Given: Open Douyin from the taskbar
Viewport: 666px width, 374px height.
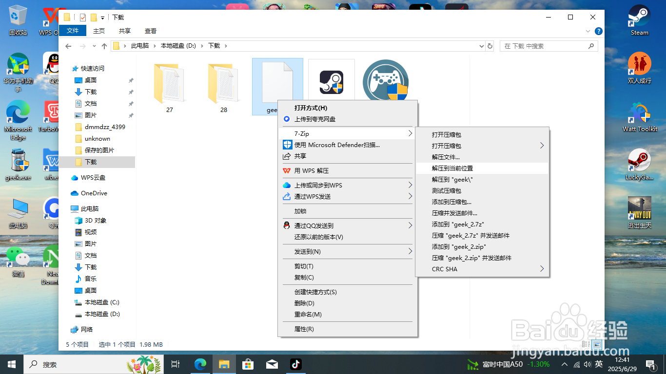Looking at the screenshot, I should point(295,364).
